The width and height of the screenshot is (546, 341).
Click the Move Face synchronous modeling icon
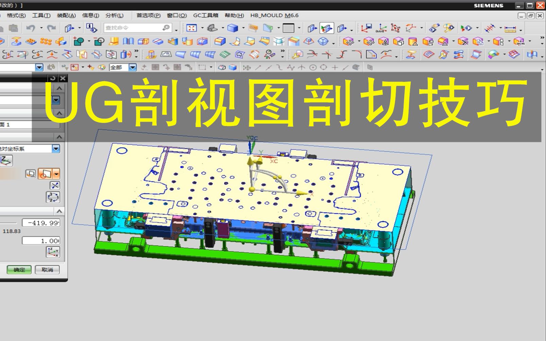coord(348,41)
